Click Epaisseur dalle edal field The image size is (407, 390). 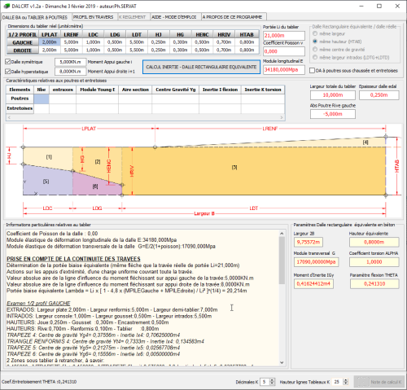pos(379,95)
